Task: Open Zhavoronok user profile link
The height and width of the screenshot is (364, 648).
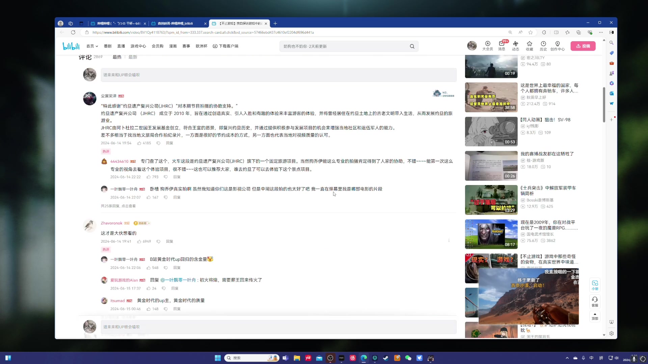Action: coord(111,223)
